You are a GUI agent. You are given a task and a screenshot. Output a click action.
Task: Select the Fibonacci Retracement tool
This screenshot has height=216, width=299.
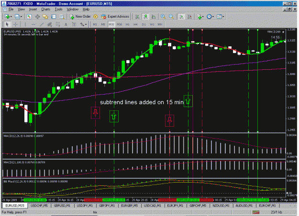coord(57,24)
